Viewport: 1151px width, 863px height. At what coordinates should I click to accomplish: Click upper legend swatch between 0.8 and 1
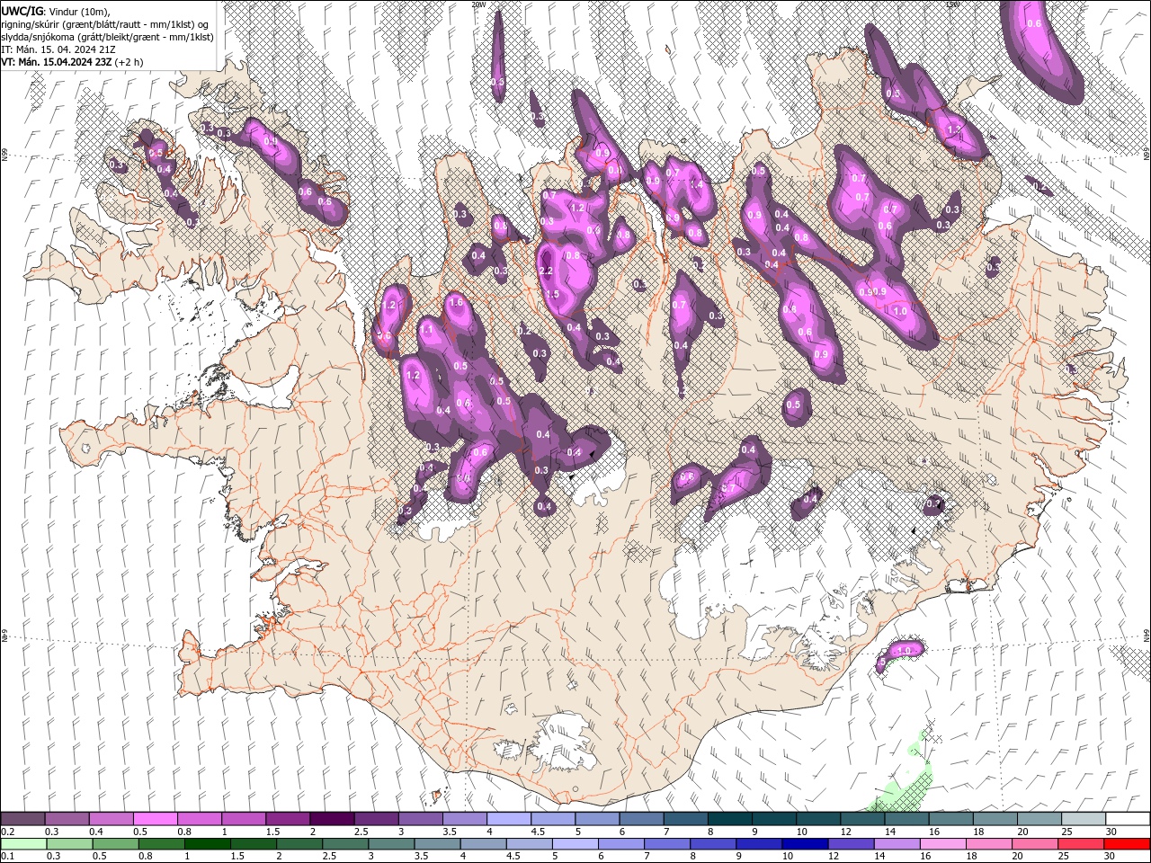pyautogui.click(x=199, y=819)
